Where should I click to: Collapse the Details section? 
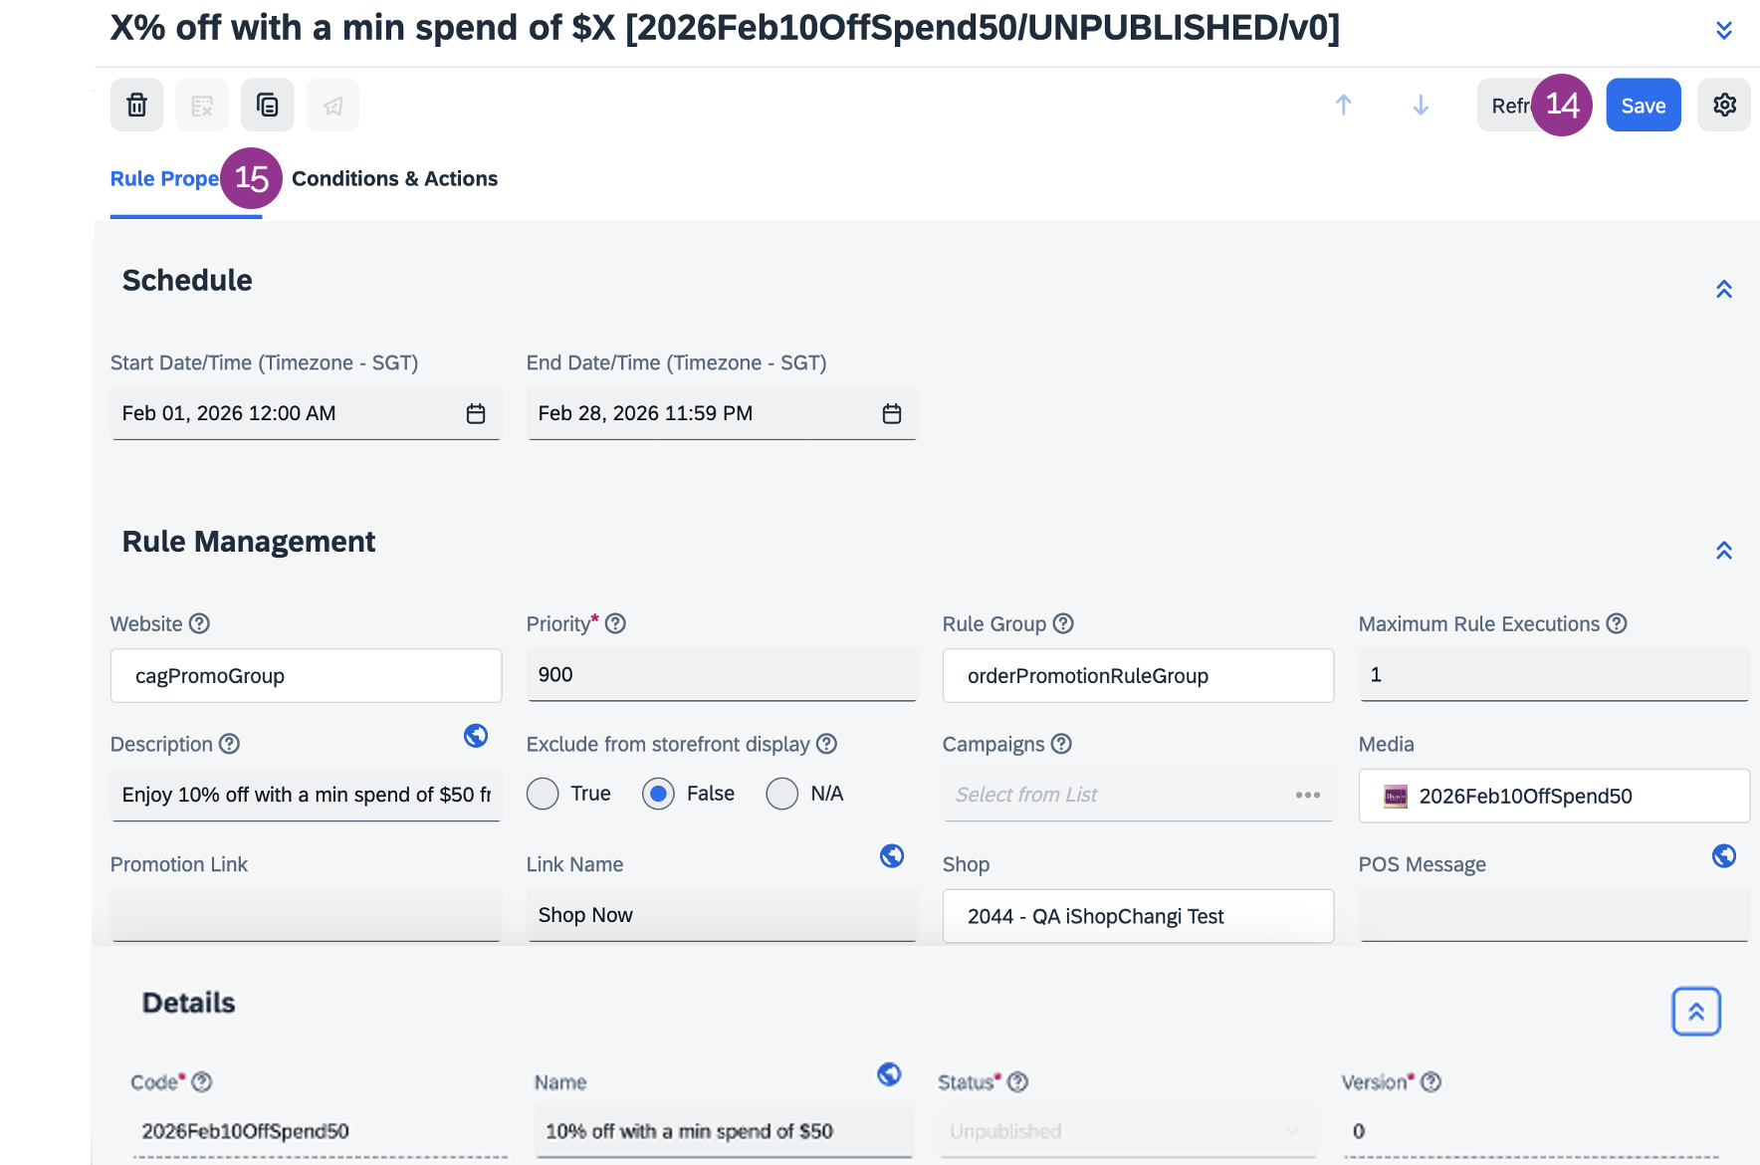click(x=1696, y=1012)
